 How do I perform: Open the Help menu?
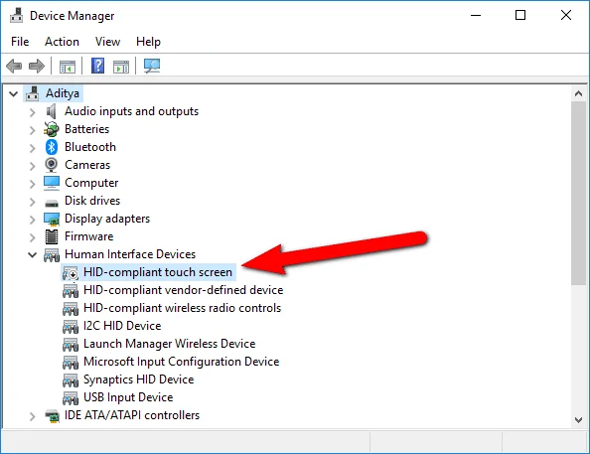pos(148,42)
